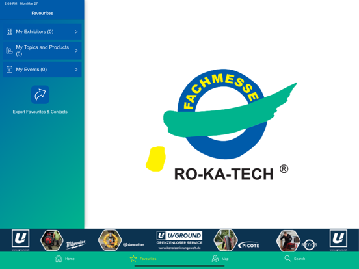Click the My Exhibitors building icon
359x269 pixels.
point(9,32)
